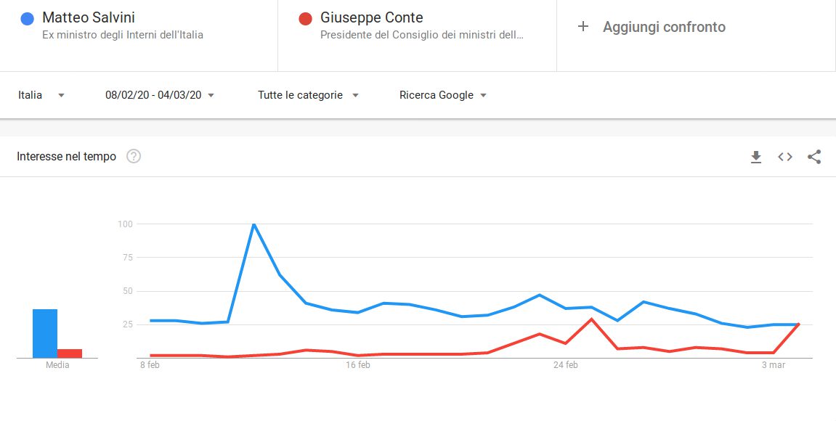The image size is (836, 421).
Task: Share the Interesse nel tempo chart
Action: 814,157
